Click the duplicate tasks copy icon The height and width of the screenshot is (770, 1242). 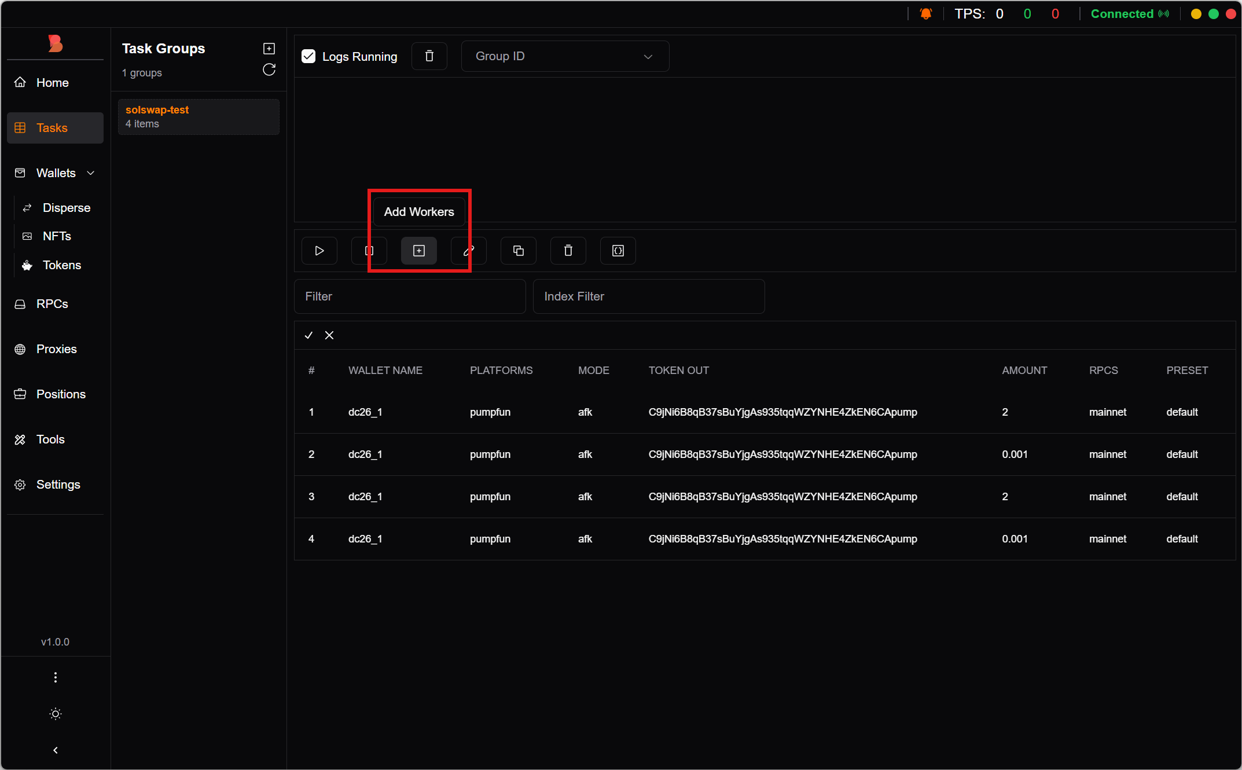518,251
